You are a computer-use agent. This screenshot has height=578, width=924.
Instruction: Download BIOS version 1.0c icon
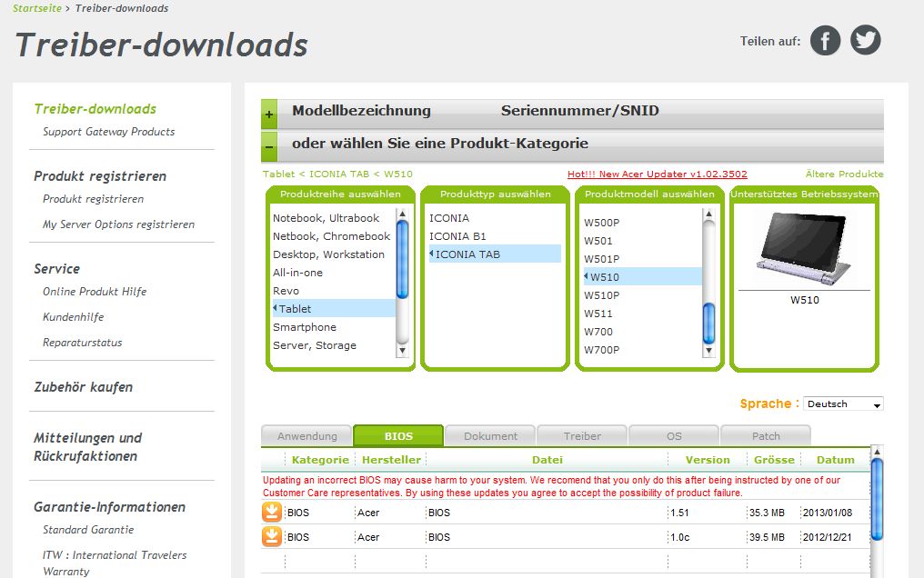coord(272,537)
